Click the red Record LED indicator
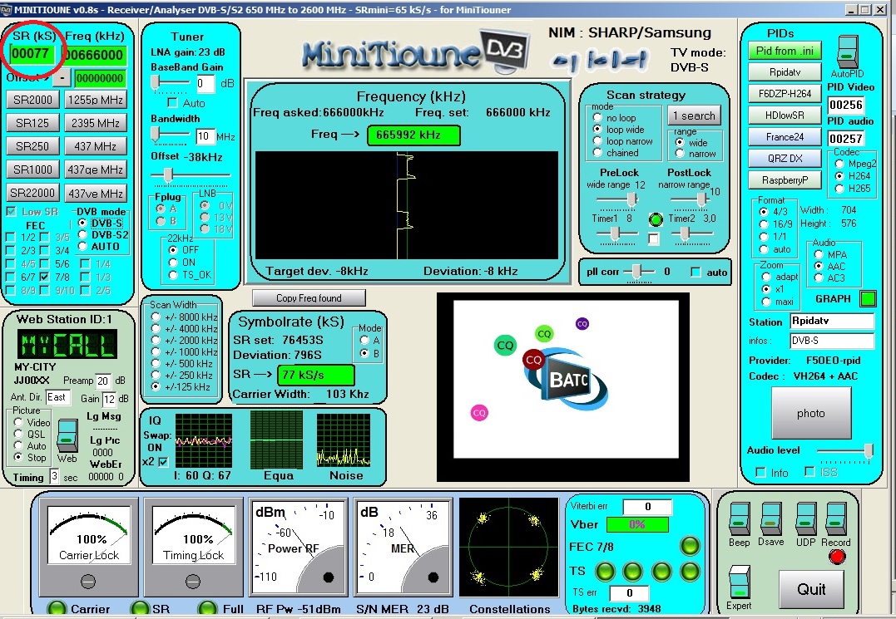 click(x=837, y=556)
